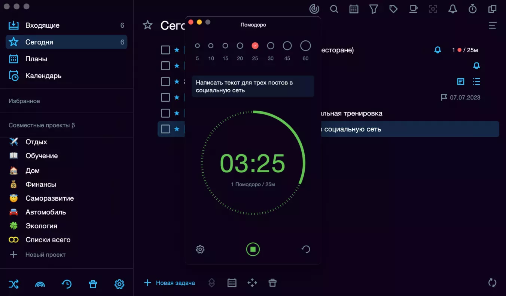Check the first task checkbox in the list
The width and height of the screenshot is (506, 296).
165,50
